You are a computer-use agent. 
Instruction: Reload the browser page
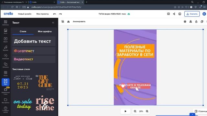[12, 7]
